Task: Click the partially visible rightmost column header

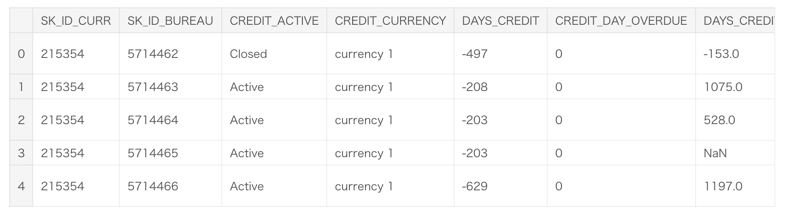Action: coord(738,21)
